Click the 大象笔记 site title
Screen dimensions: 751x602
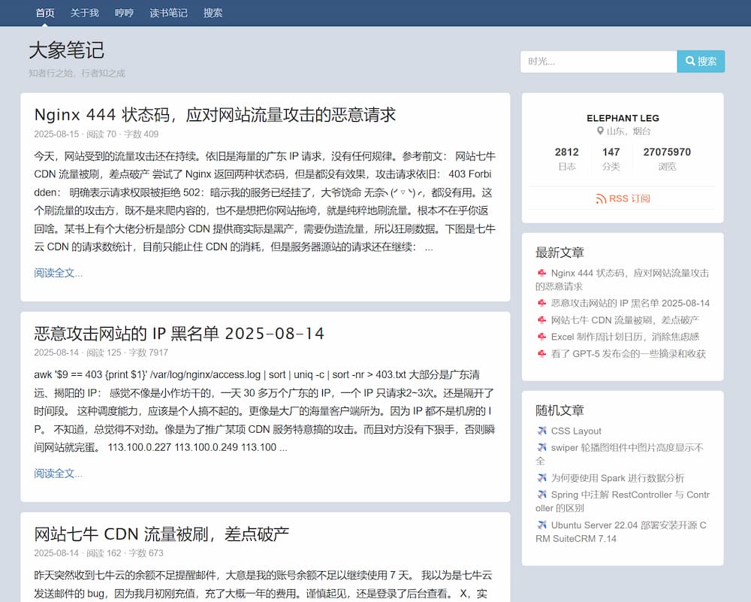click(66, 50)
